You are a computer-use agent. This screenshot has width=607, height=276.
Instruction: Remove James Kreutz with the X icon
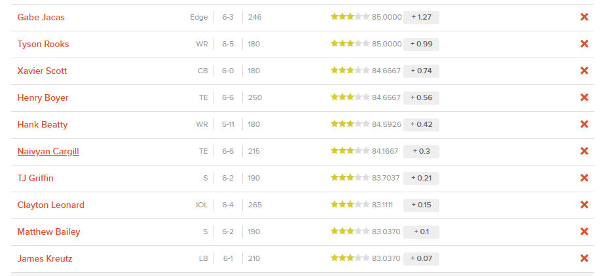[x=584, y=258]
